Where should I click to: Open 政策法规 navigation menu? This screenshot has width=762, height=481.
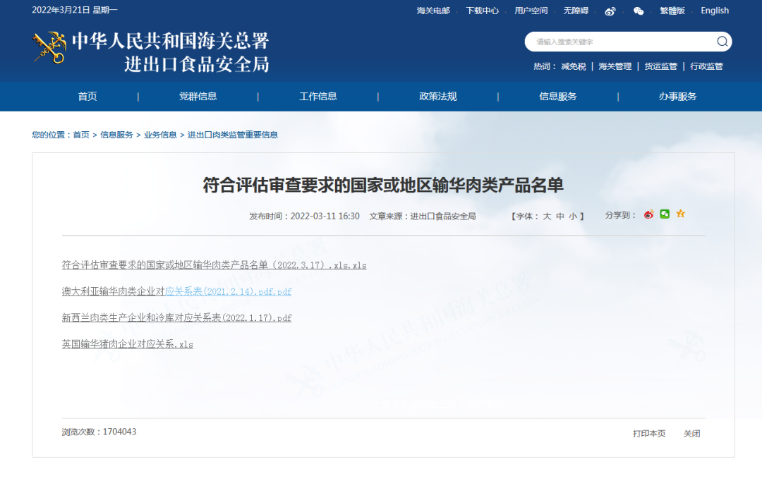pyautogui.click(x=438, y=96)
